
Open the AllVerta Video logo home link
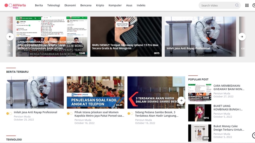15,6
